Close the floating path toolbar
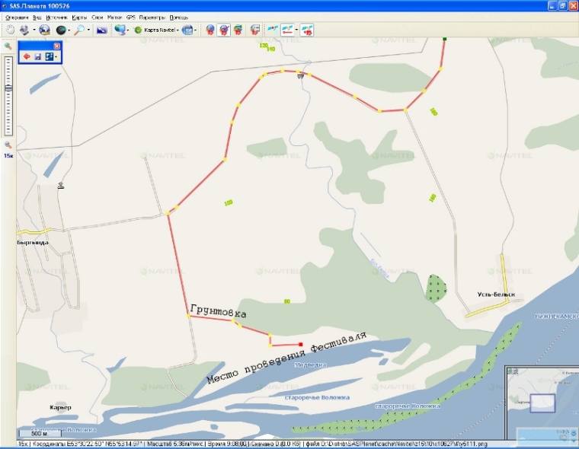Viewport: 579px width, 449px height. coord(56,46)
